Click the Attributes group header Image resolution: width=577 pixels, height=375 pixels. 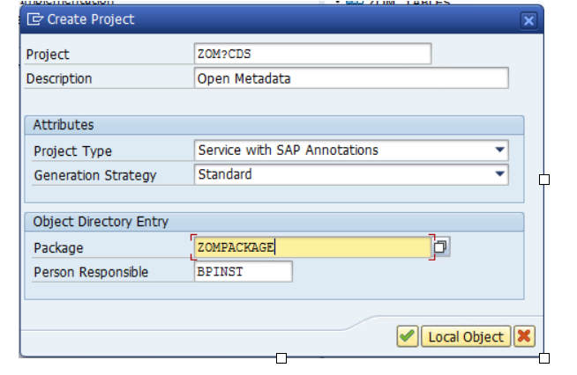tap(64, 125)
